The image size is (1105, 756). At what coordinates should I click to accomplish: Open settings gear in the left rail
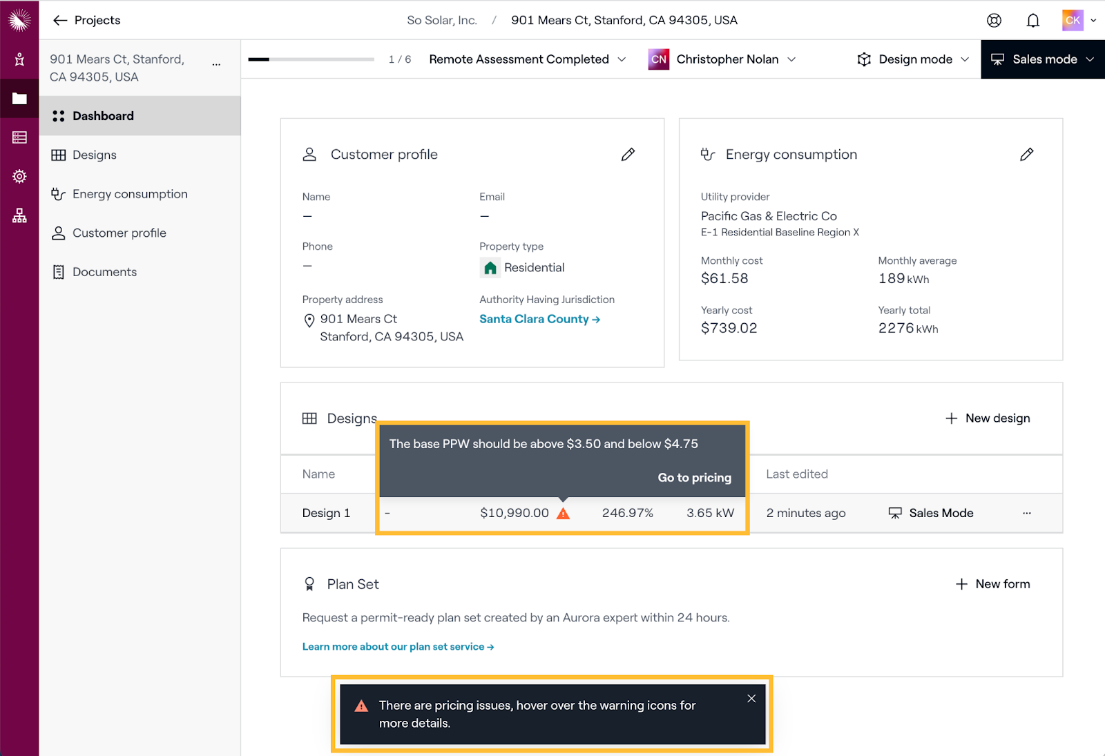pyautogui.click(x=19, y=177)
